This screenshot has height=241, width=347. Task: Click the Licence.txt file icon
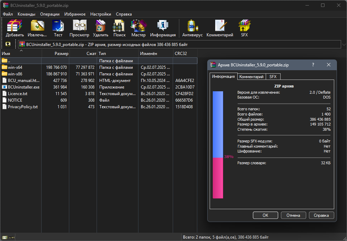(x=4, y=93)
